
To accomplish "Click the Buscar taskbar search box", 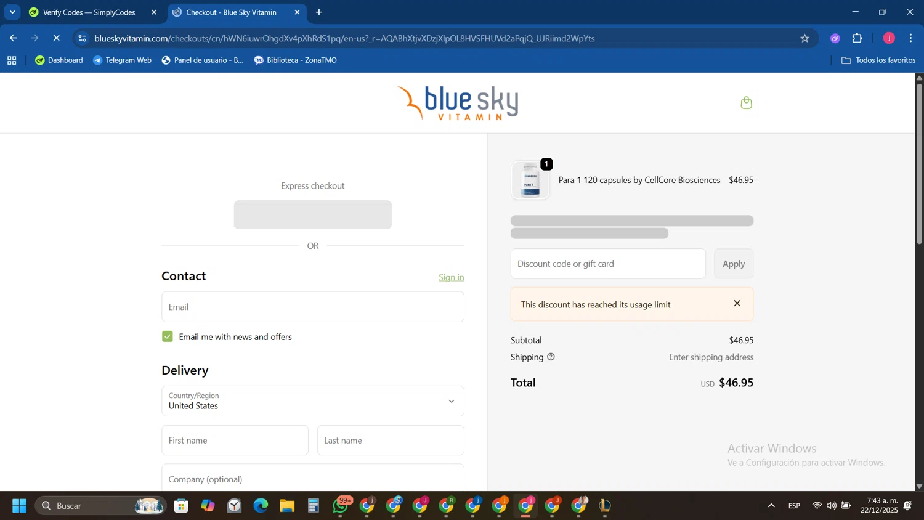I will point(100,506).
